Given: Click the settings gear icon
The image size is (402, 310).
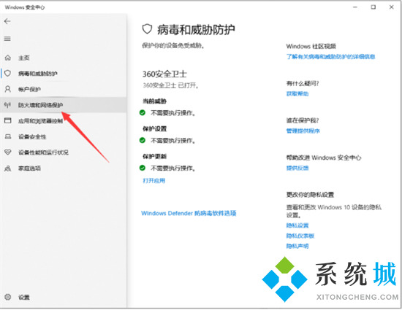Looking at the screenshot, I should tap(8, 297).
